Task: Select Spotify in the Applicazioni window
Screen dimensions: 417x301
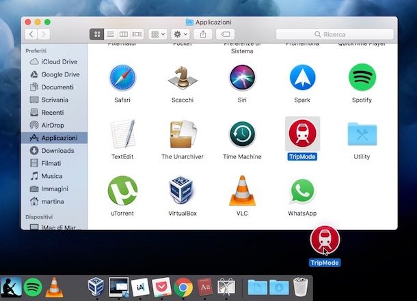Action: click(362, 77)
